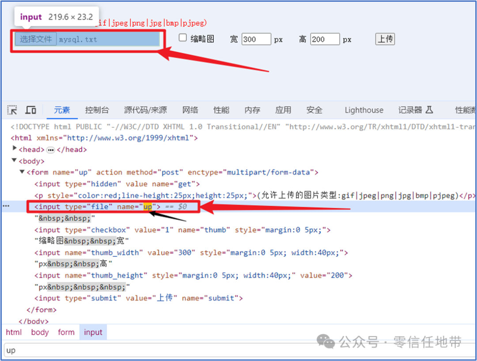The width and height of the screenshot is (477, 361).
Task: Select the closing /form tag line
Action: tap(42, 310)
